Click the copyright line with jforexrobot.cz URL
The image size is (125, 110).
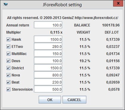(x=62, y=18)
